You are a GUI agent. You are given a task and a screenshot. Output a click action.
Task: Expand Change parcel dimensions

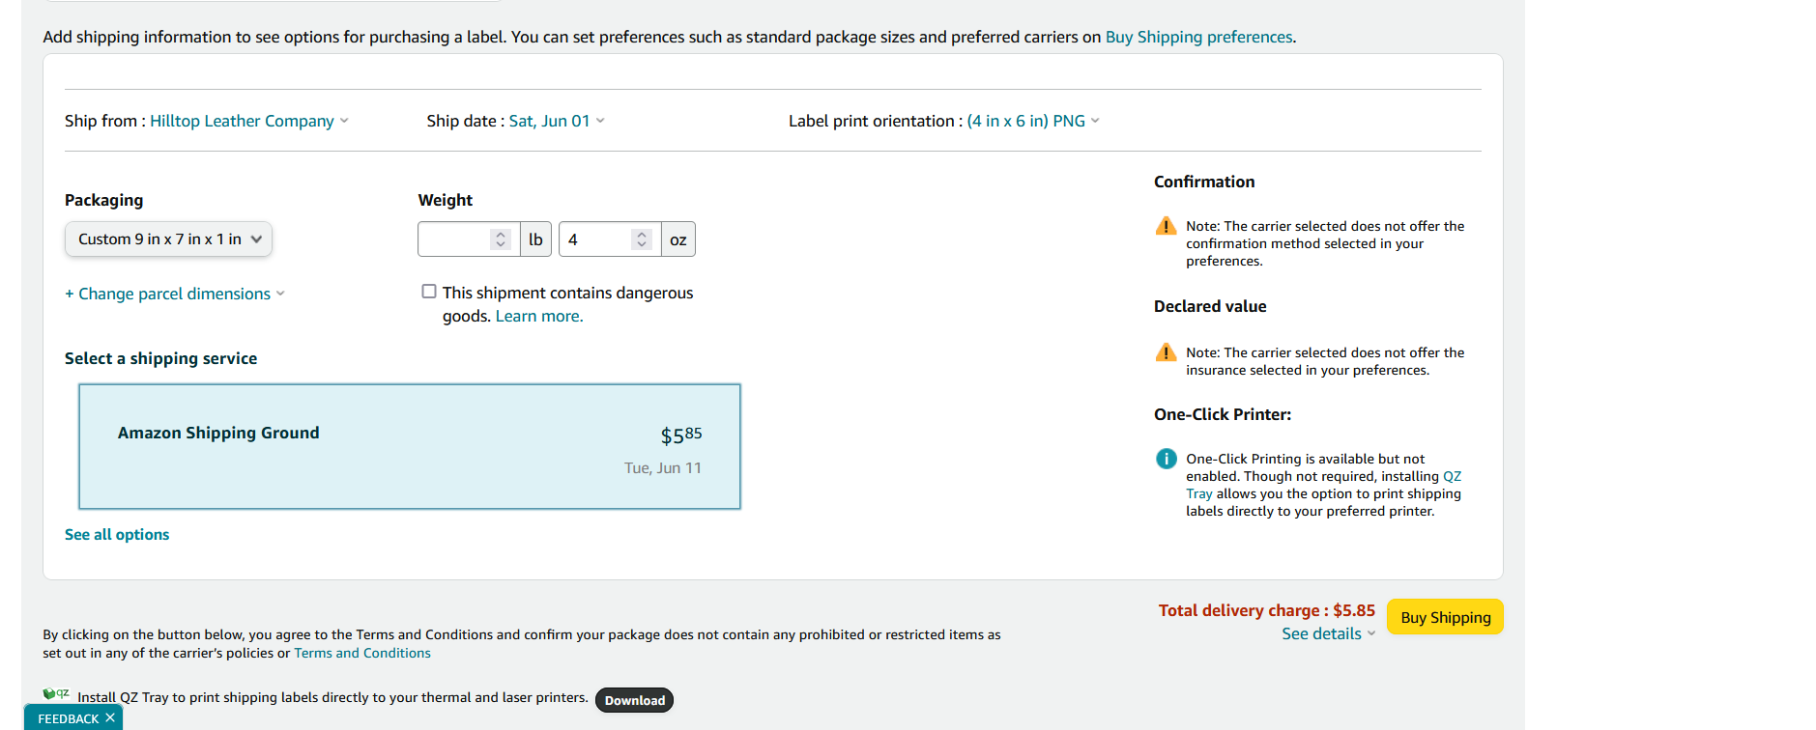click(x=175, y=294)
